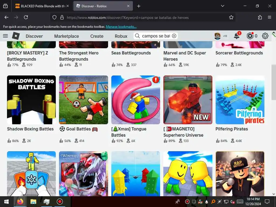Open the Discover page
The height and width of the screenshot is (207, 276).
click(x=34, y=36)
